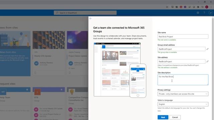Open Privacy settings dropdown
This screenshot has width=214, height=120.
183,94
